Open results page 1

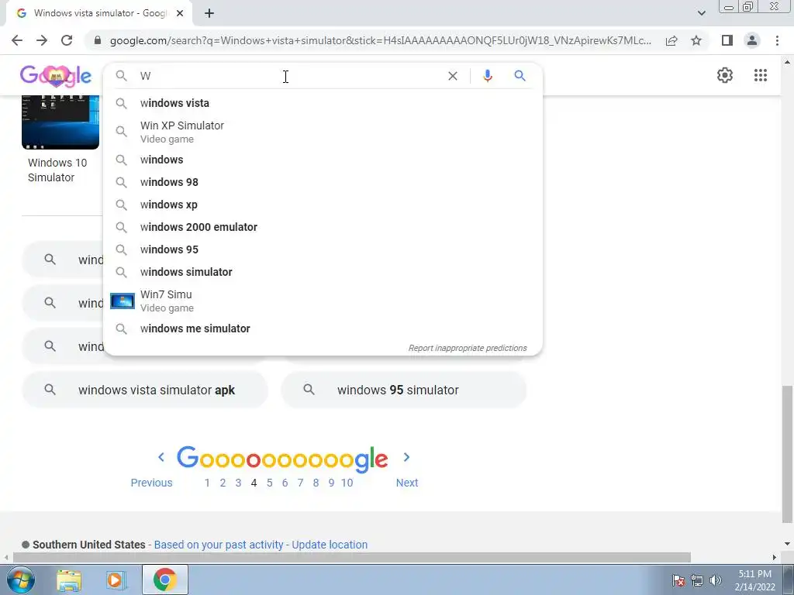(x=207, y=483)
